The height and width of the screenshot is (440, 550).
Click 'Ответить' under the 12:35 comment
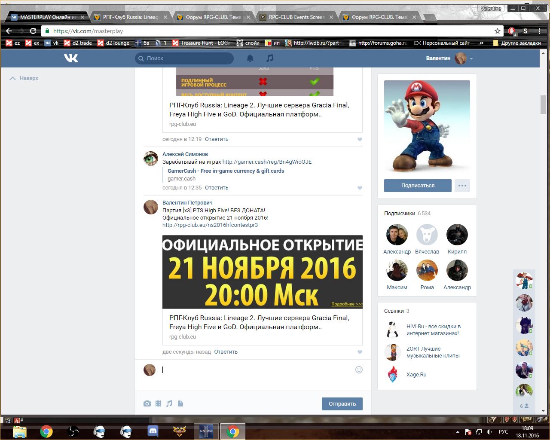(x=217, y=188)
